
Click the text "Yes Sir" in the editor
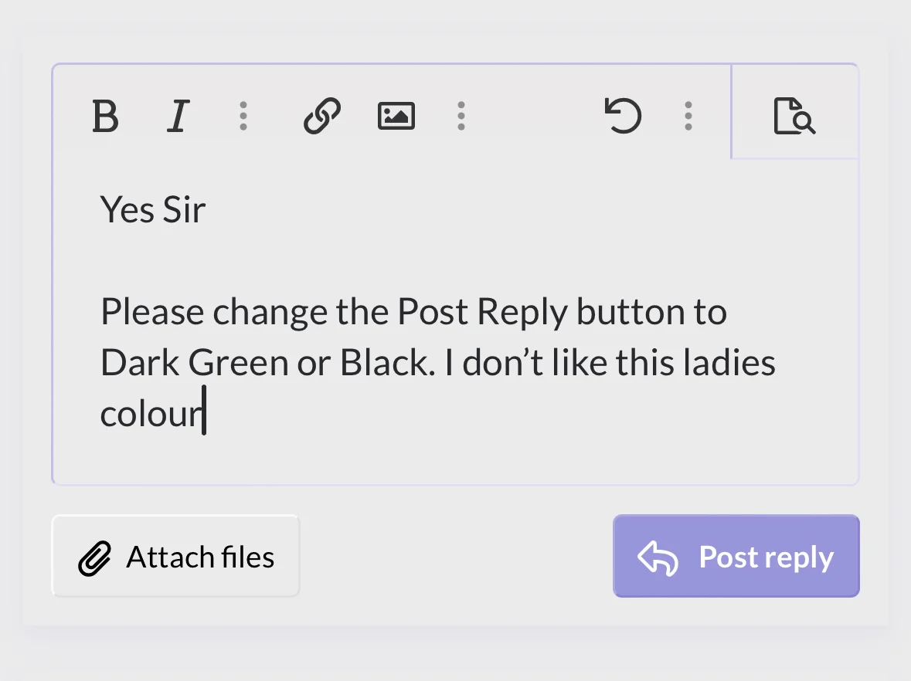pos(153,209)
